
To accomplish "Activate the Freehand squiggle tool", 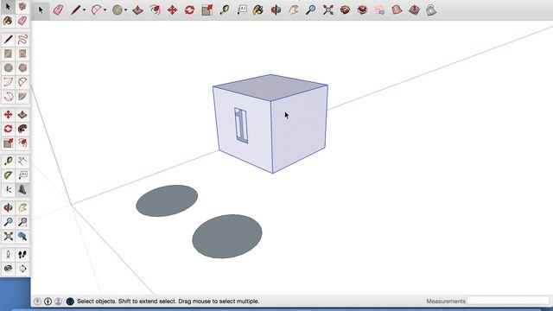I will coord(22,39).
